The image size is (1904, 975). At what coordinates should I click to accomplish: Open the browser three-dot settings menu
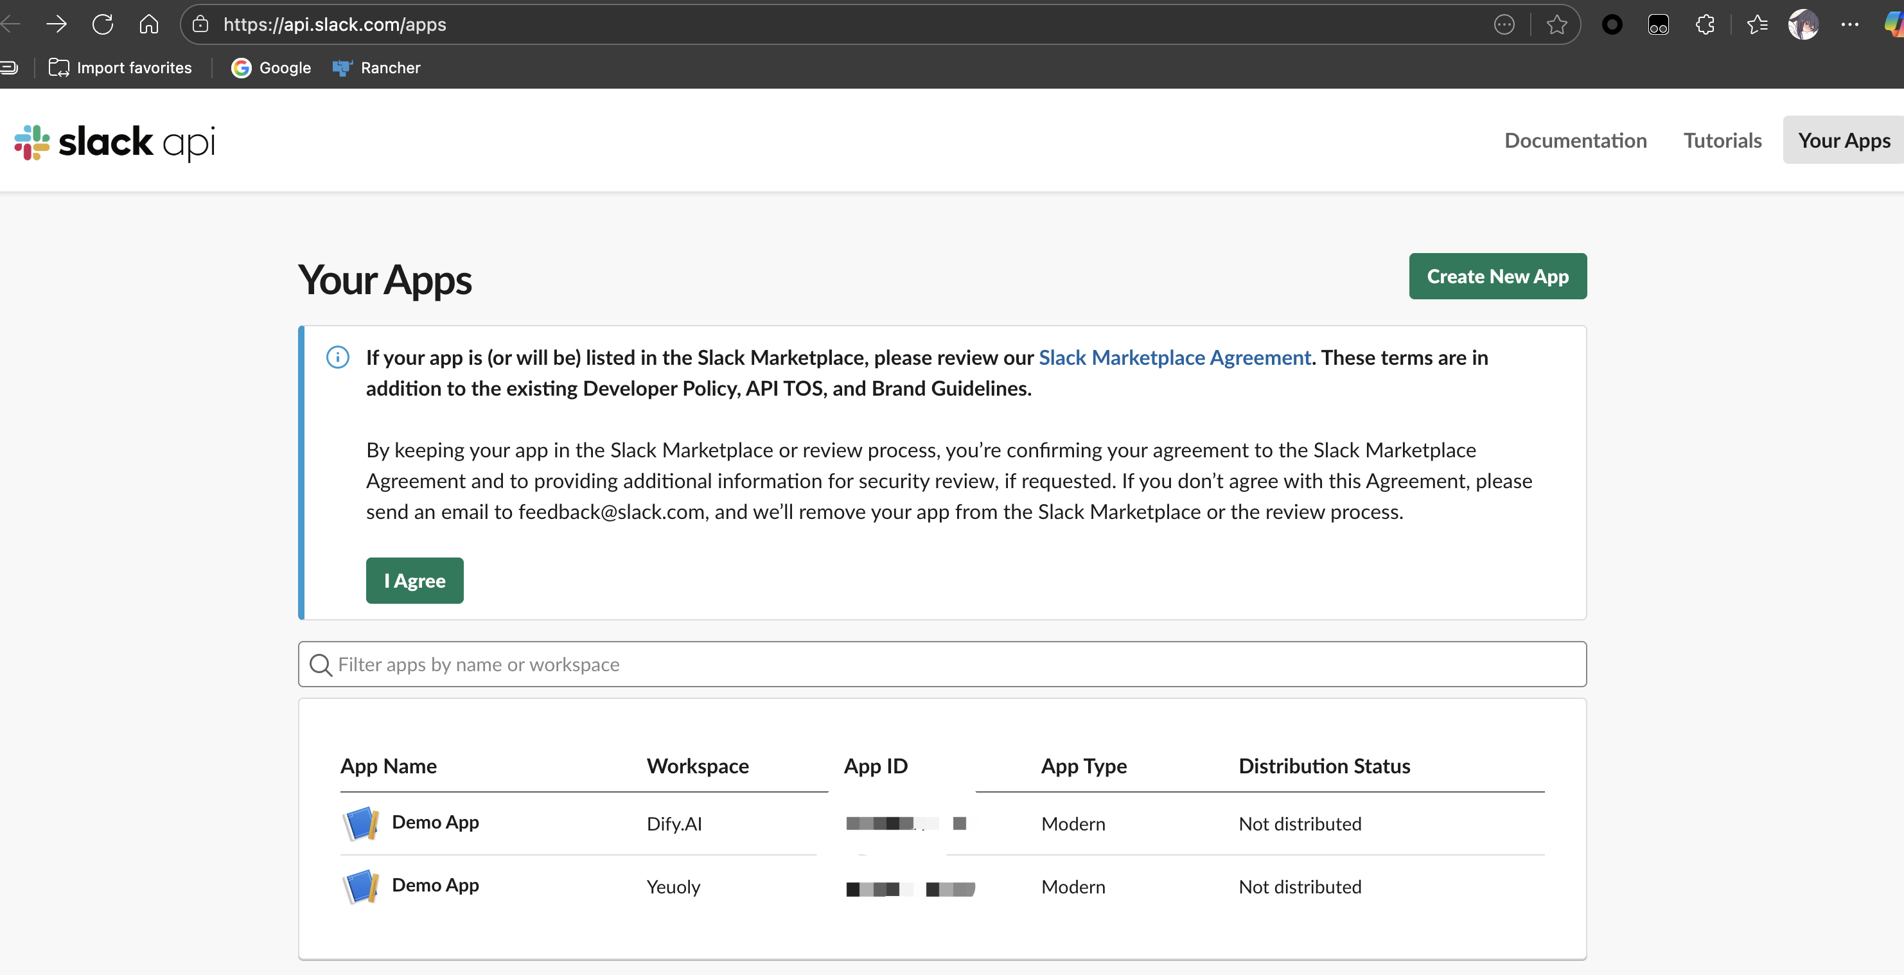[1850, 24]
